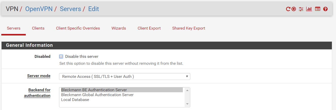Choose Local Database as authentication backend

[x=75, y=100]
